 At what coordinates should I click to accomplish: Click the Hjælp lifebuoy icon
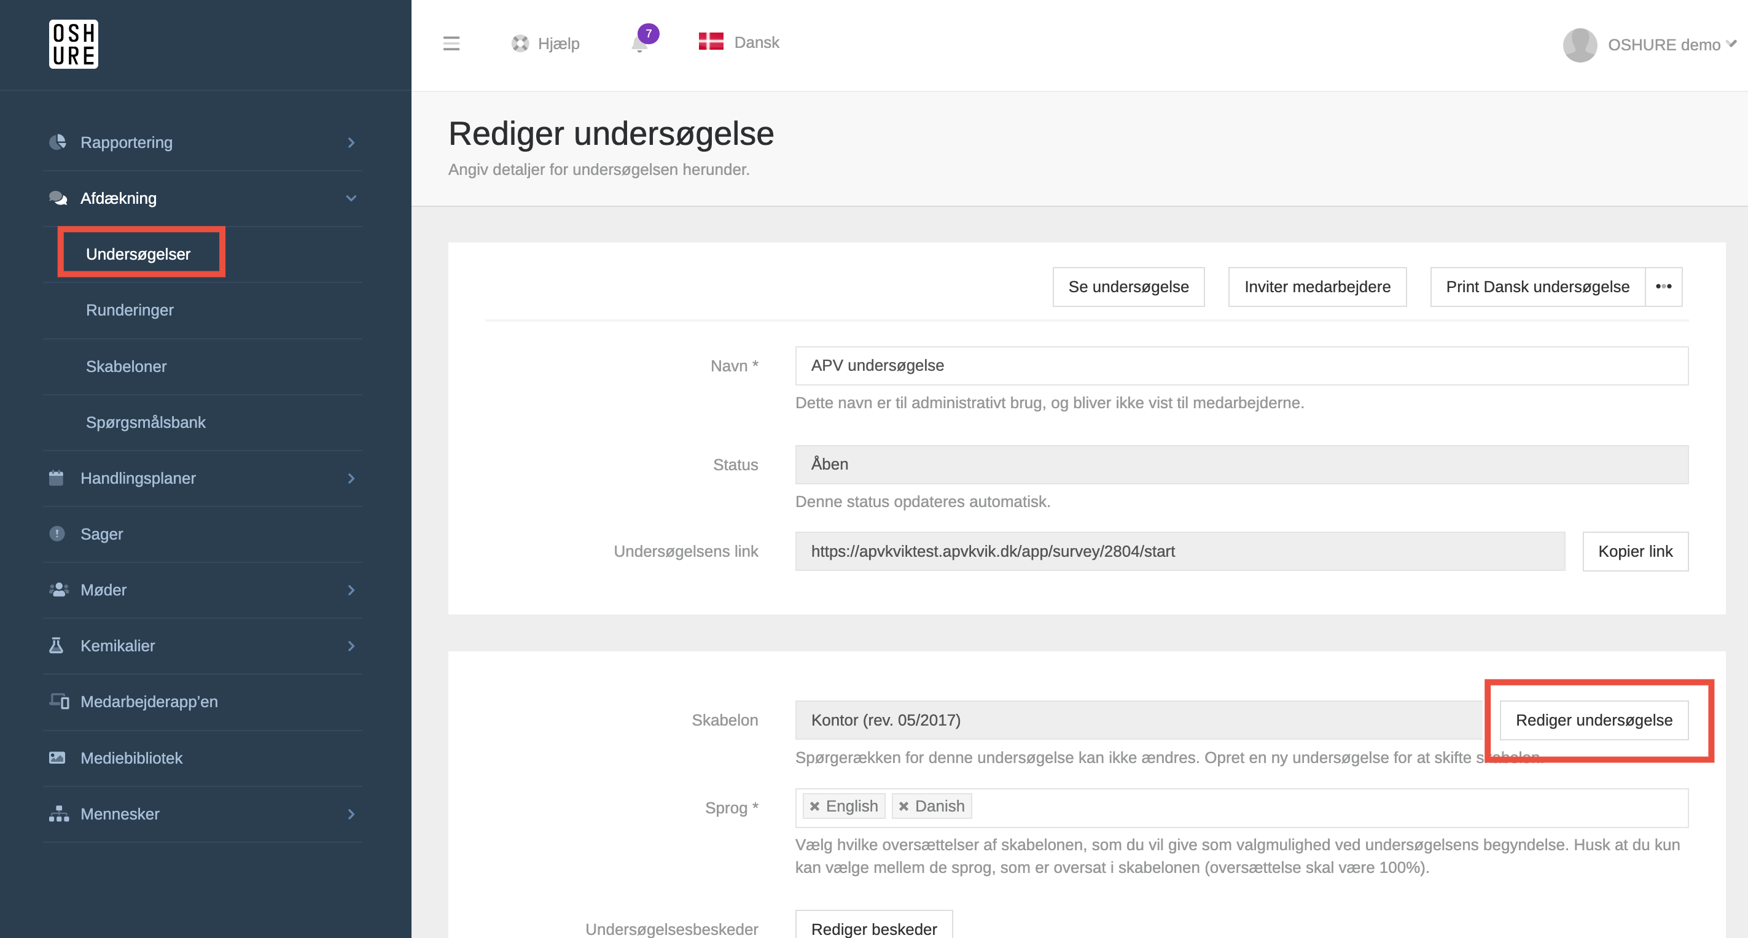coord(520,44)
